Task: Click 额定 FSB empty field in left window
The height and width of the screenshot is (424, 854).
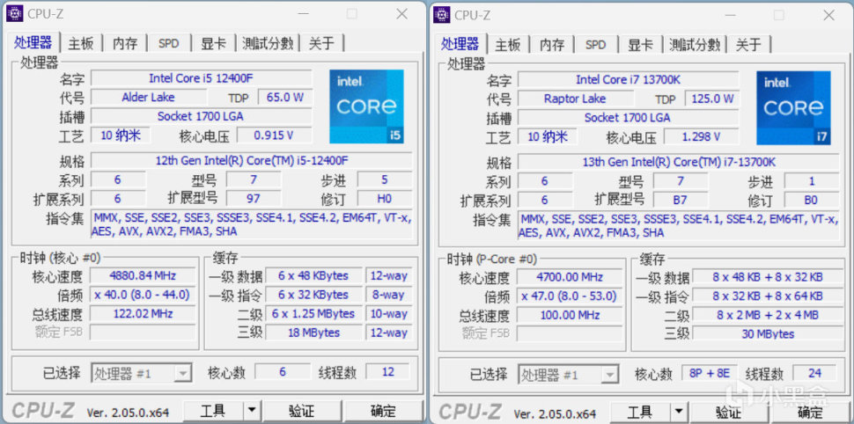Action: click(x=143, y=332)
